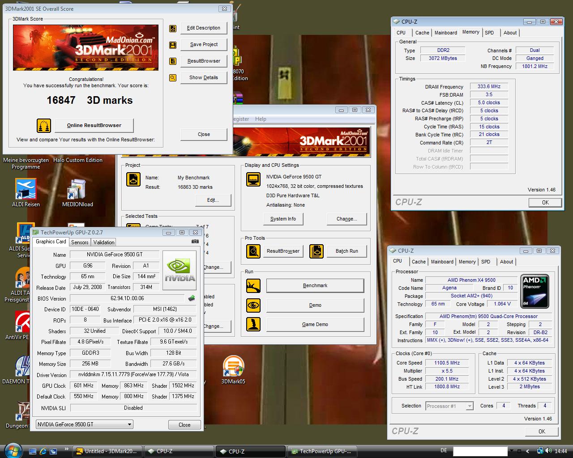
Task: Open the SPD tab in the upper CPU-Z window
Action: (x=489, y=33)
